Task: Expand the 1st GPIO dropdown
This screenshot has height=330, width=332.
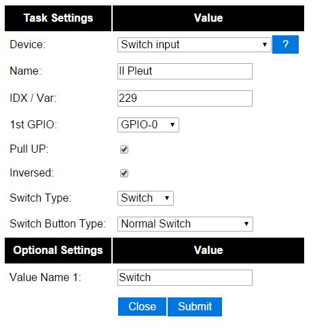Action: 148,125
